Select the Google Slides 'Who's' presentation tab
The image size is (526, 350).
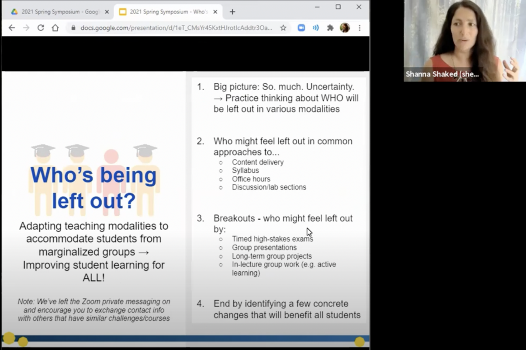click(163, 12)
